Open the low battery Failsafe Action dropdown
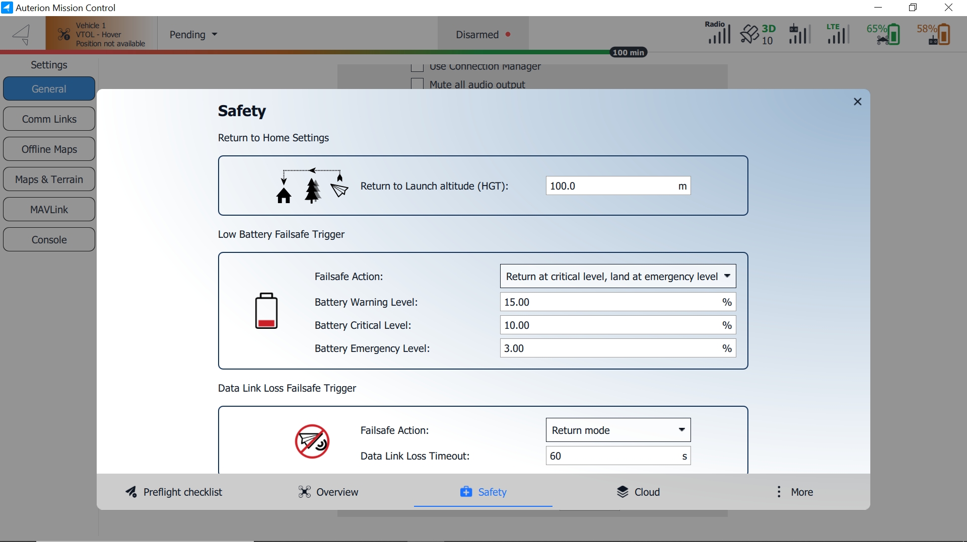The width and height of the screenshot is (967, 542). [617, 277]
